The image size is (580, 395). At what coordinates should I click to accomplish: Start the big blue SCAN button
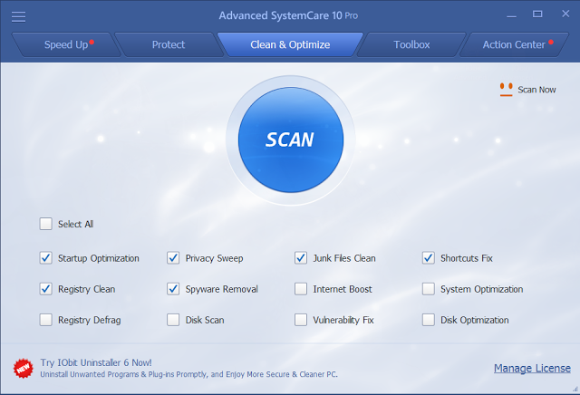coord(291,140)
